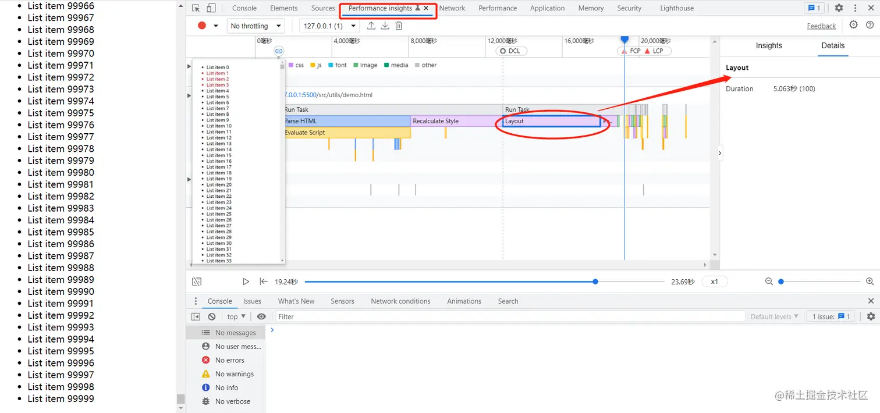
Task: Zoom in the timeline
Action: pos(870,282)
